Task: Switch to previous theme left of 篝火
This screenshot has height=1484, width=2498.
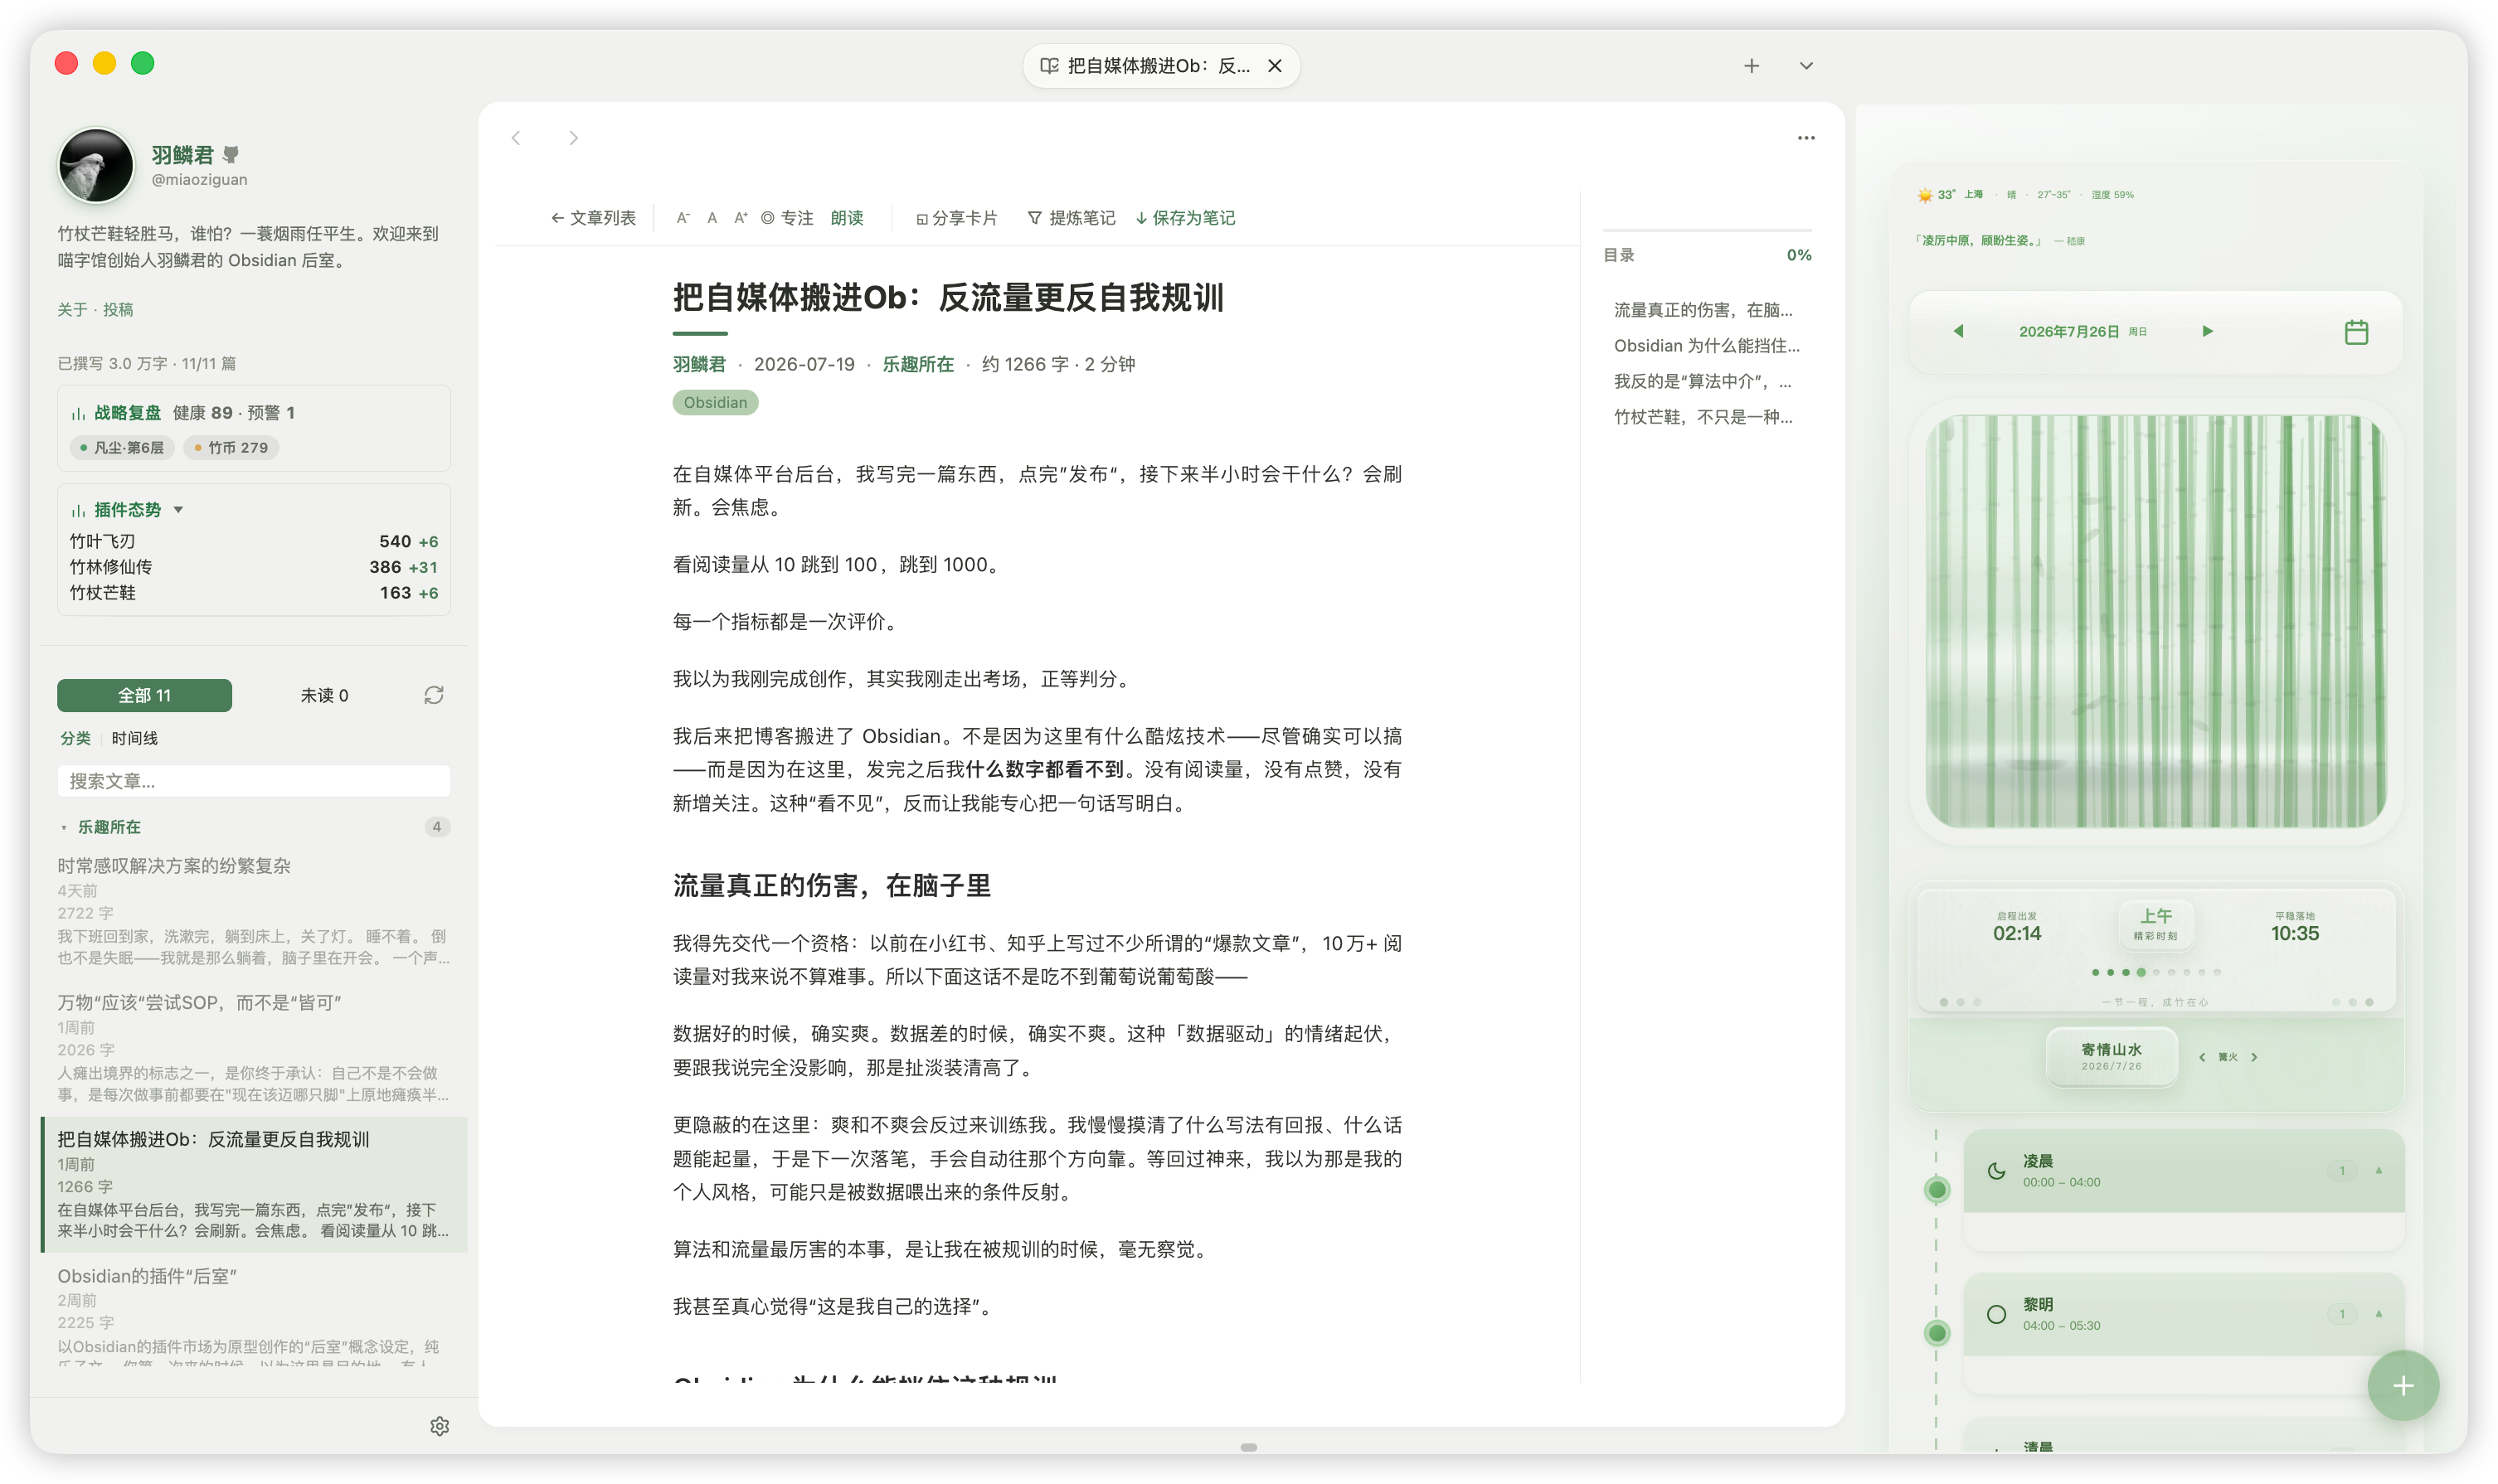Action: 2201,1057
